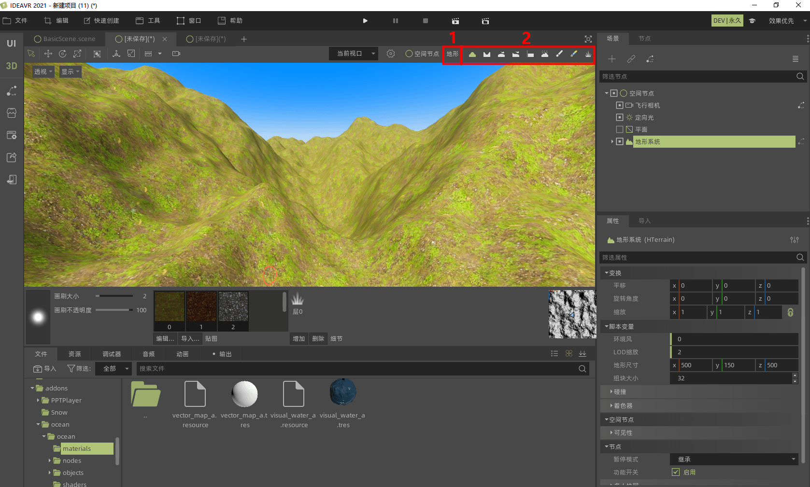Add a new node with plus icon

point(612,59)
